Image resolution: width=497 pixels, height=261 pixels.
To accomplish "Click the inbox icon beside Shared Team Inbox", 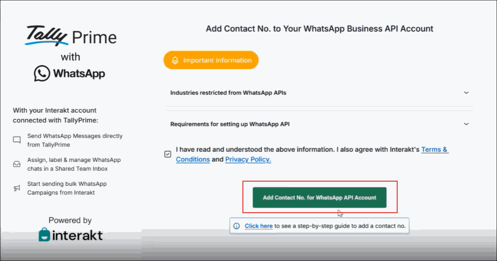I will tap(17, 164).
